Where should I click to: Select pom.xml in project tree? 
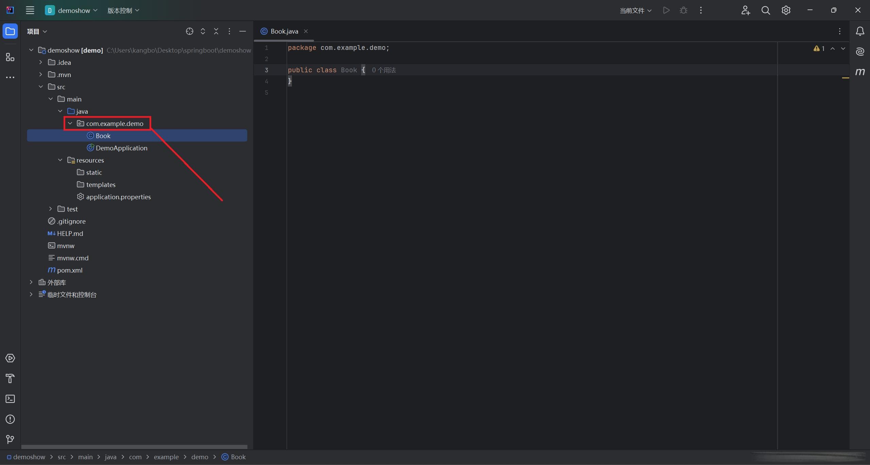click(x=65, y=270)
